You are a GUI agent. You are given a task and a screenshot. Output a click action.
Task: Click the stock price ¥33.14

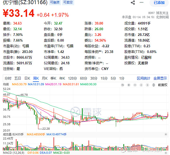coord(19,13)
